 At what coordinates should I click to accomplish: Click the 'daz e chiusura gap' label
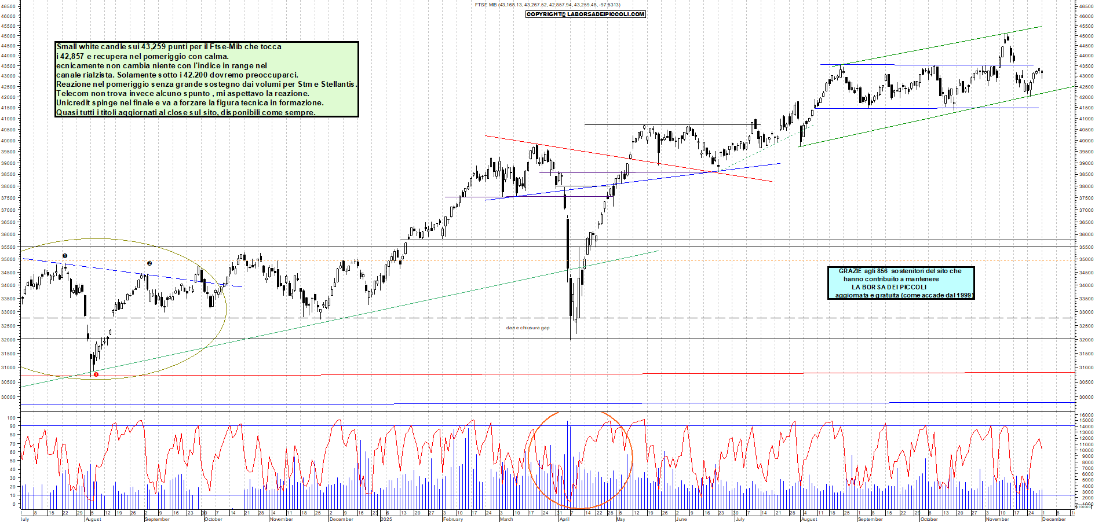527,327
